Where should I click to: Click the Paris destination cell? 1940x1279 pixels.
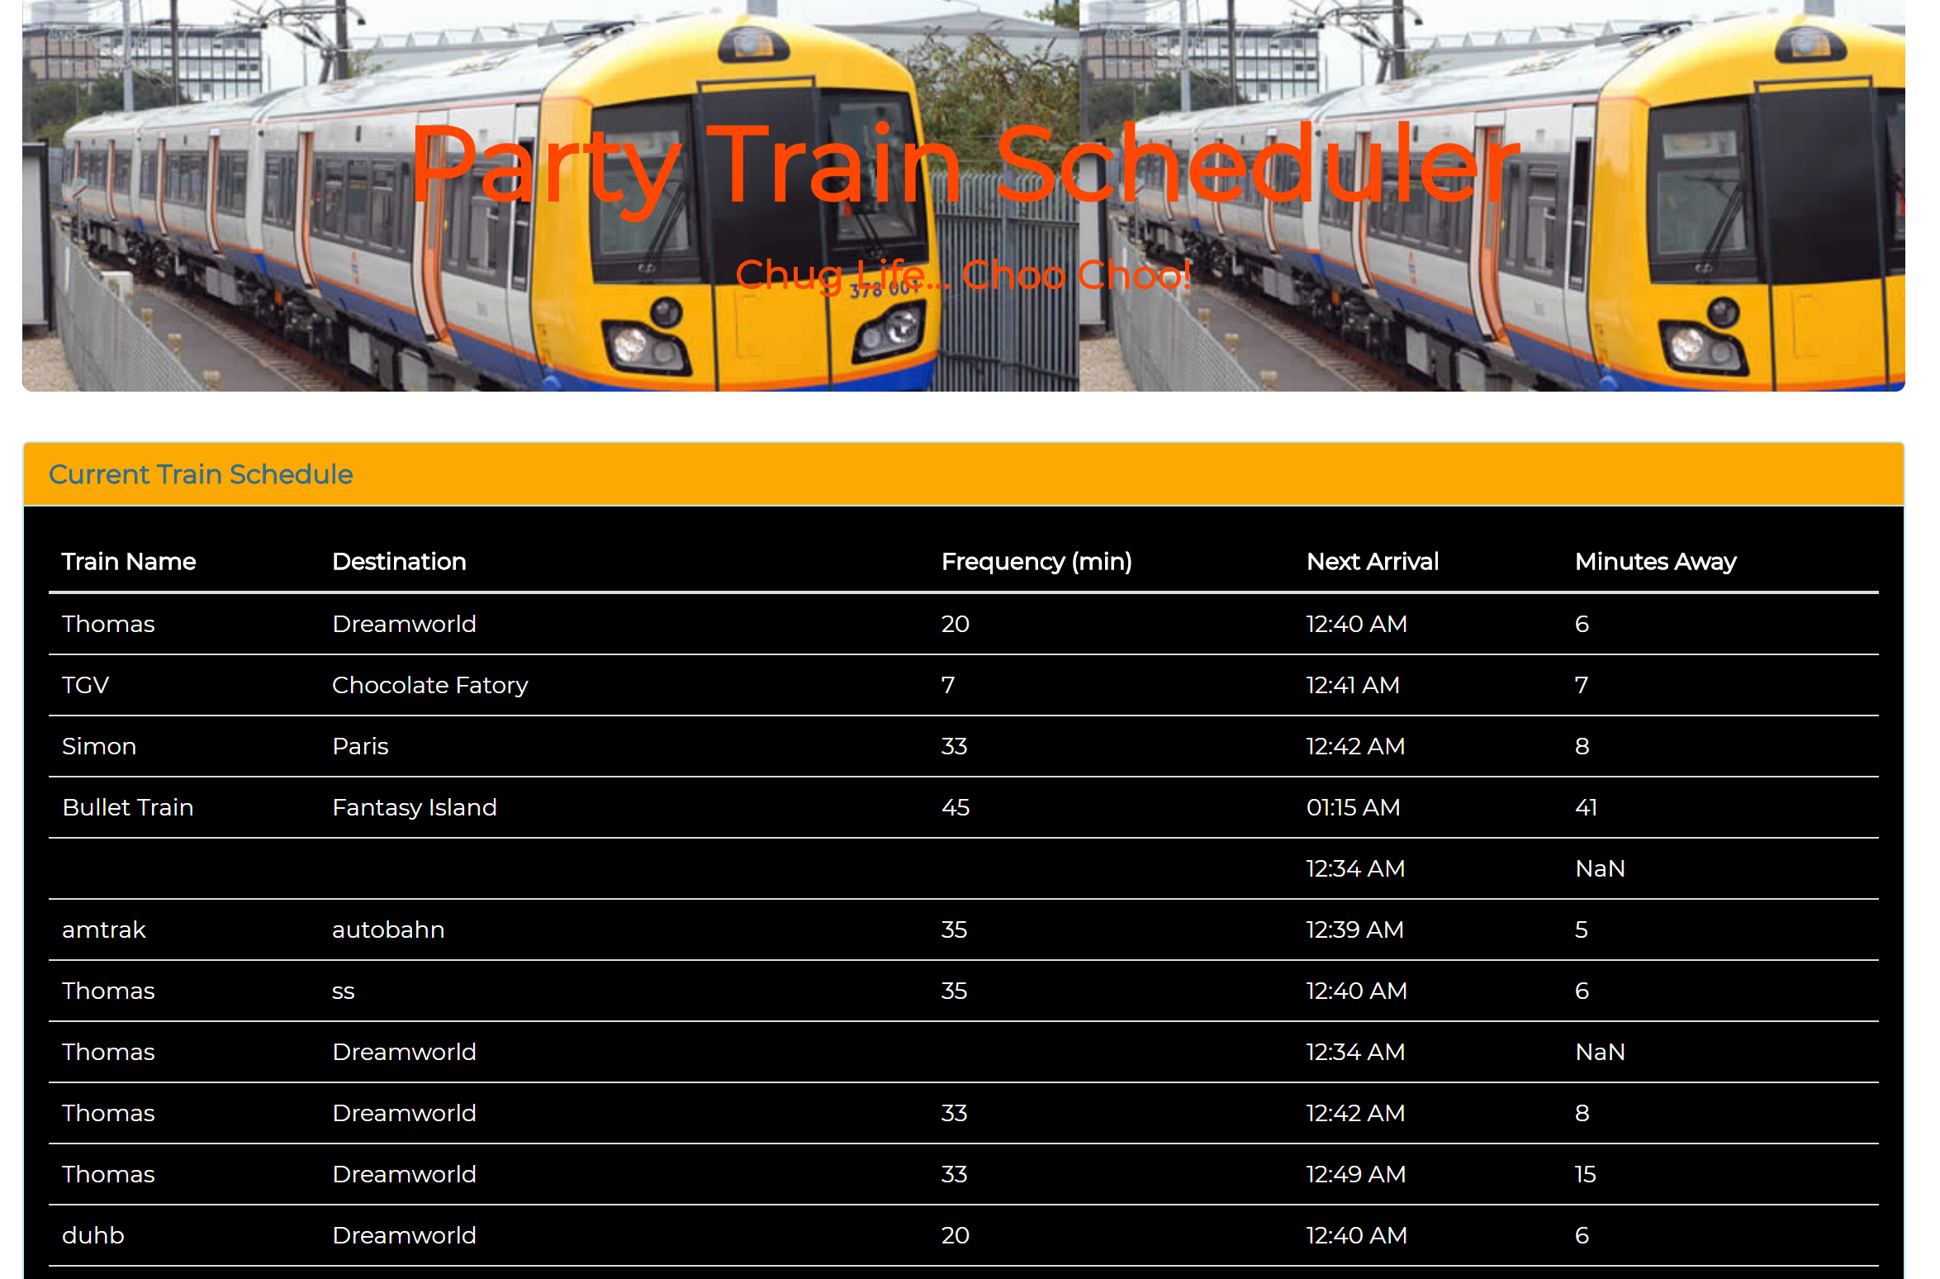(x=360, y=746)
